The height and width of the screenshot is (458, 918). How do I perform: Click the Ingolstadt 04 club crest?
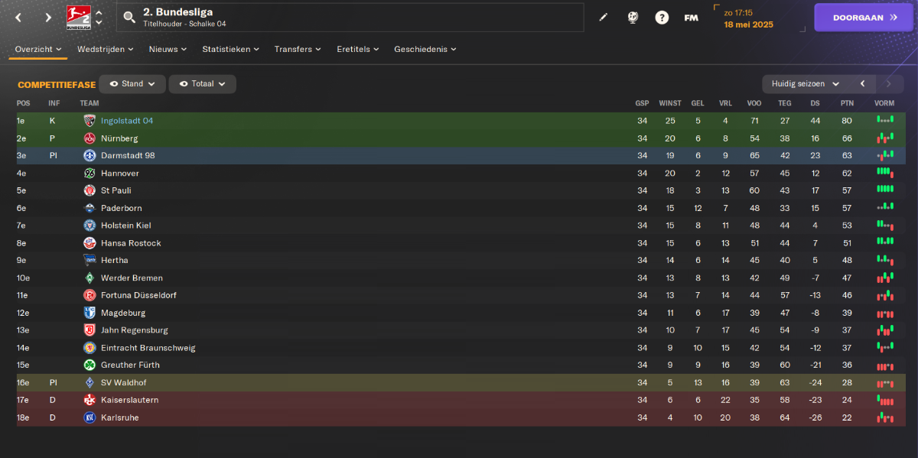(x=90, y=121)
